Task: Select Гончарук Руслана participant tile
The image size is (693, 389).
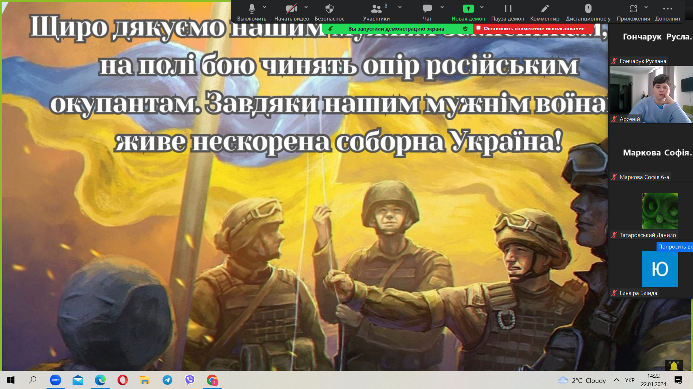Action: point(650,45)
